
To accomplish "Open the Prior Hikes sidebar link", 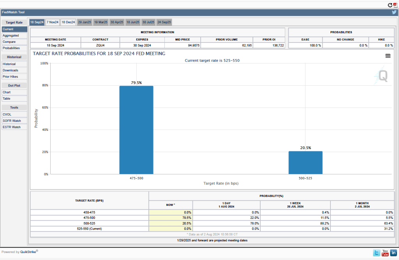I will tap(11, 77).
